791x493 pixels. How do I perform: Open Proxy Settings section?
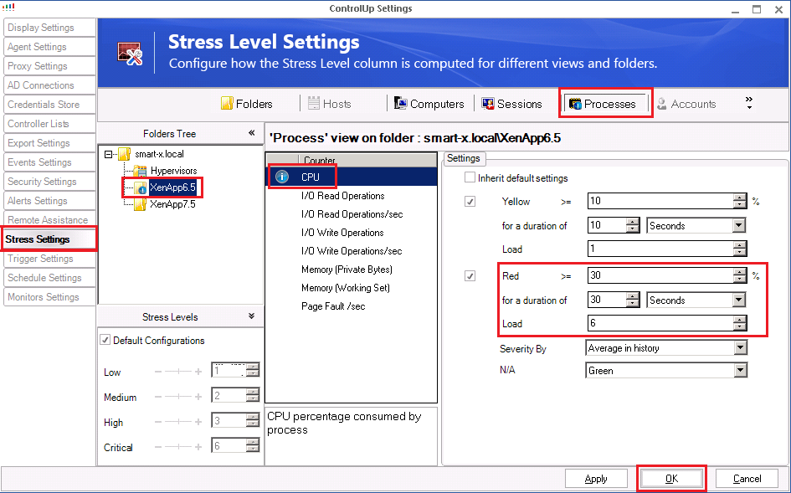[x=49, y=66]
